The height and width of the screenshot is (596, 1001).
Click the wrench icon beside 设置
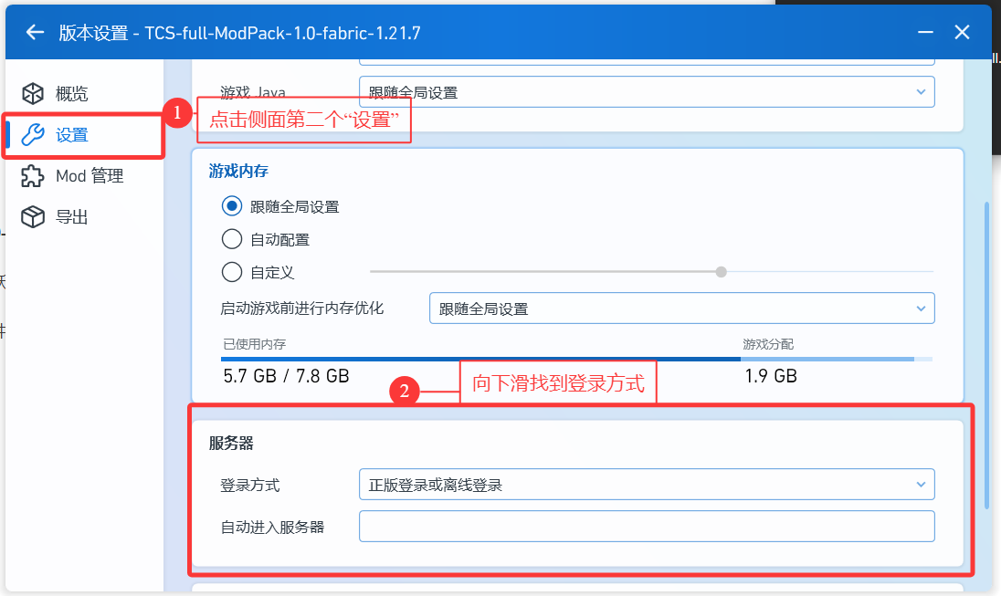[x=33, y=135]
